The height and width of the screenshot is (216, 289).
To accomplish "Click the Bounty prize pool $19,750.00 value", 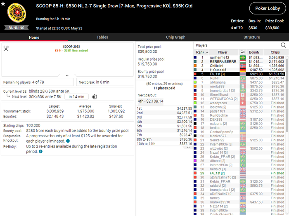I will pyautogui.click(x=147, y=77).
